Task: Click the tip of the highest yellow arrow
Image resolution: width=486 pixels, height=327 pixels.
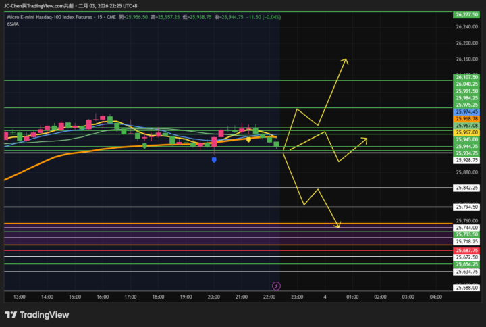Action: [x=347, y=59]
